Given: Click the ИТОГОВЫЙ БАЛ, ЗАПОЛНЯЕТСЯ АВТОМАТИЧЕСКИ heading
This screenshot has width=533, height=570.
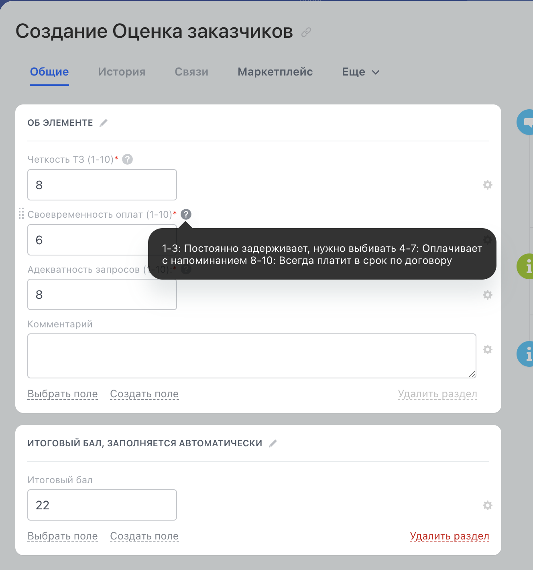Looking at the screenshot, I should click(x=145, y=443).
